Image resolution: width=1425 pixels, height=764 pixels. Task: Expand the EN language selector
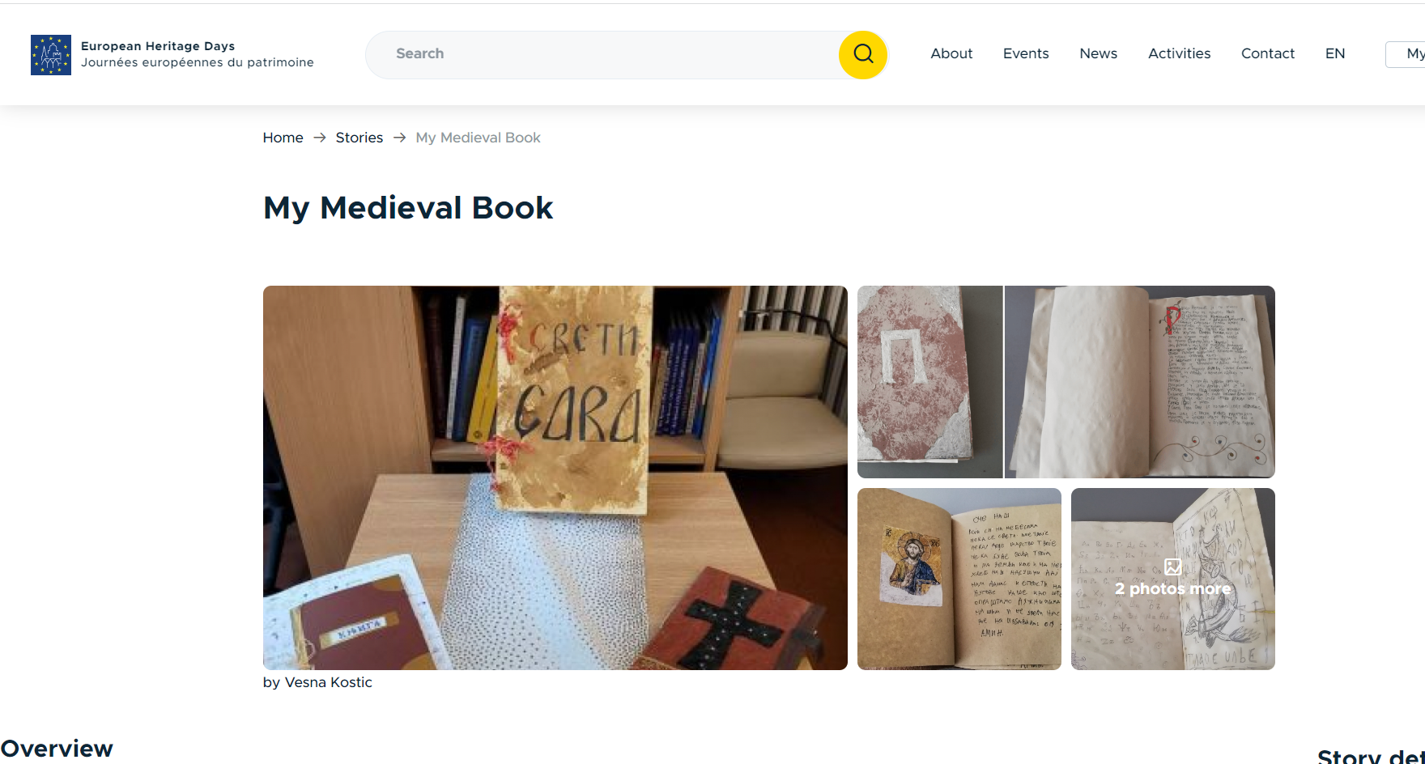click(1335, 53)
